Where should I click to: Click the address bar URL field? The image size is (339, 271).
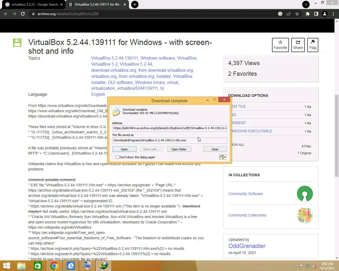(x=154, y=14)
